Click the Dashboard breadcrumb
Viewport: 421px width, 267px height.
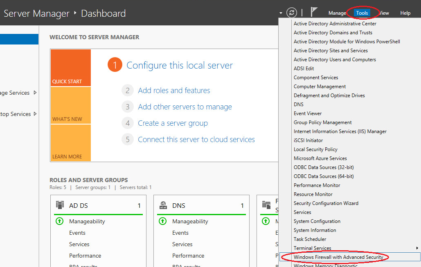pyautogui.click(x=103, y=13)
